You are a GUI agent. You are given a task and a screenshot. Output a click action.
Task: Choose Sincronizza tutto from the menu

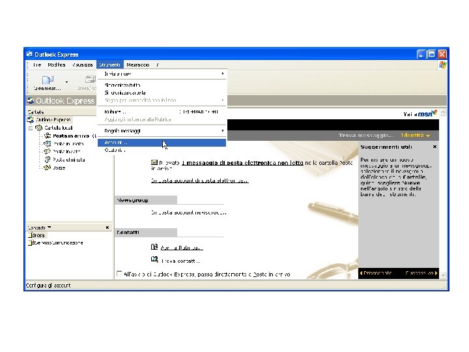[162, 85]
